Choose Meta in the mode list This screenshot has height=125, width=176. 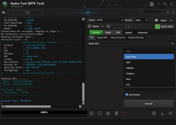(x=149, y=79)
